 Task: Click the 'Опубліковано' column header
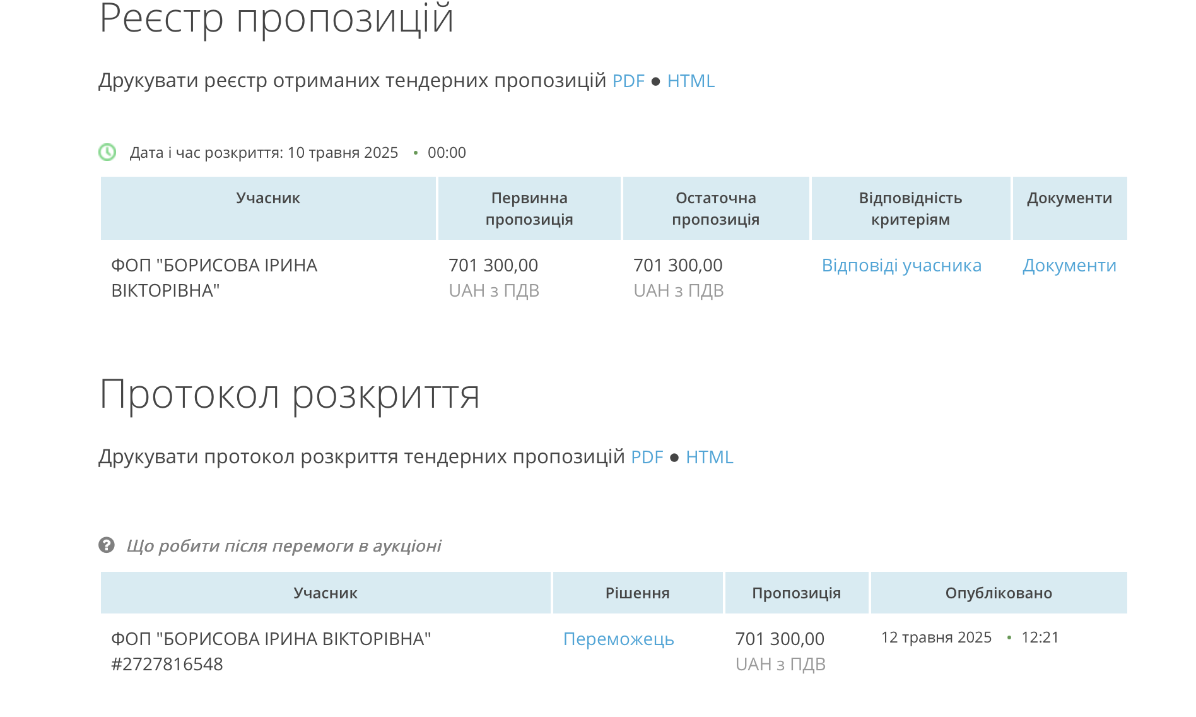(x=999, y=593)
